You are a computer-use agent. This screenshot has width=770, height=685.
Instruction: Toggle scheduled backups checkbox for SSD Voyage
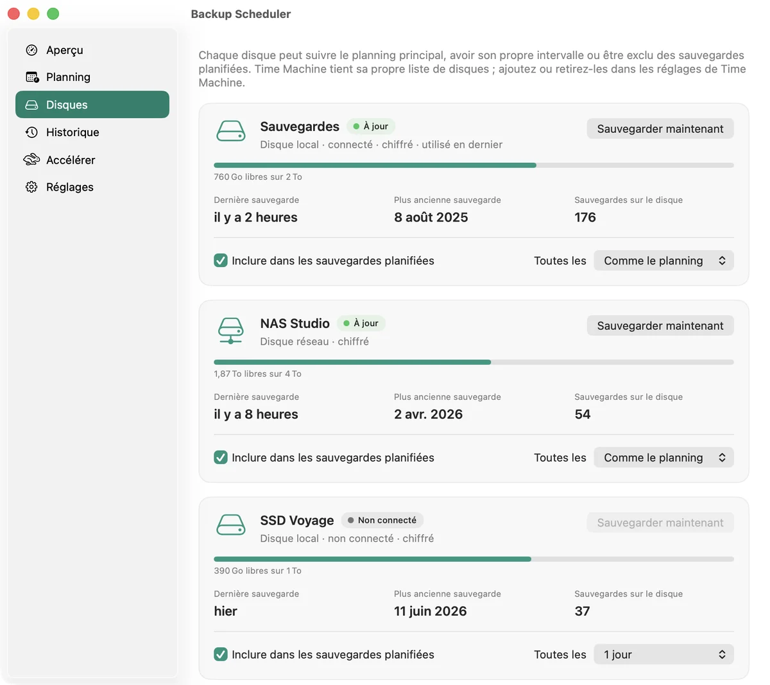pos(221,655)
